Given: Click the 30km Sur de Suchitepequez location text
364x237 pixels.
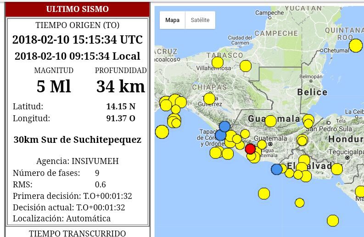Looking at the screenshot, I should (78, 140).
